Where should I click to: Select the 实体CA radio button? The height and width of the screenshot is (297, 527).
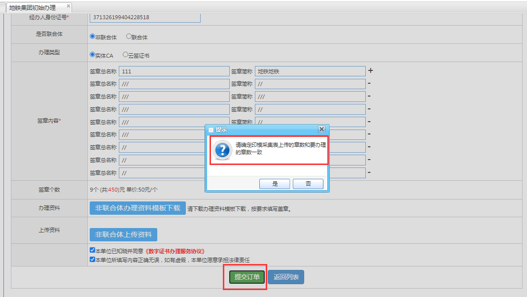tap(92, 55)
